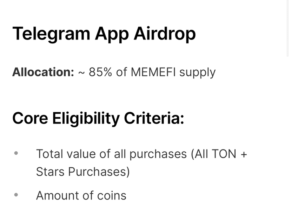Click the word "supply"
Image resolution: width=291 pixels, height=216 pixels.
pyautogui.click(x=197, y=73)
